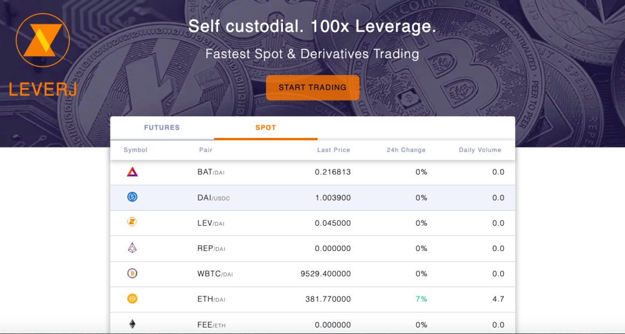This screenshot has height=334, width=625.
Task: Click the FEE Ethereum diamond icon
Action: tap(132, 324)
